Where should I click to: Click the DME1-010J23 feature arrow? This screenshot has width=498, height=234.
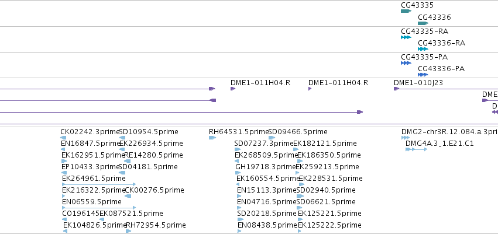396,89
